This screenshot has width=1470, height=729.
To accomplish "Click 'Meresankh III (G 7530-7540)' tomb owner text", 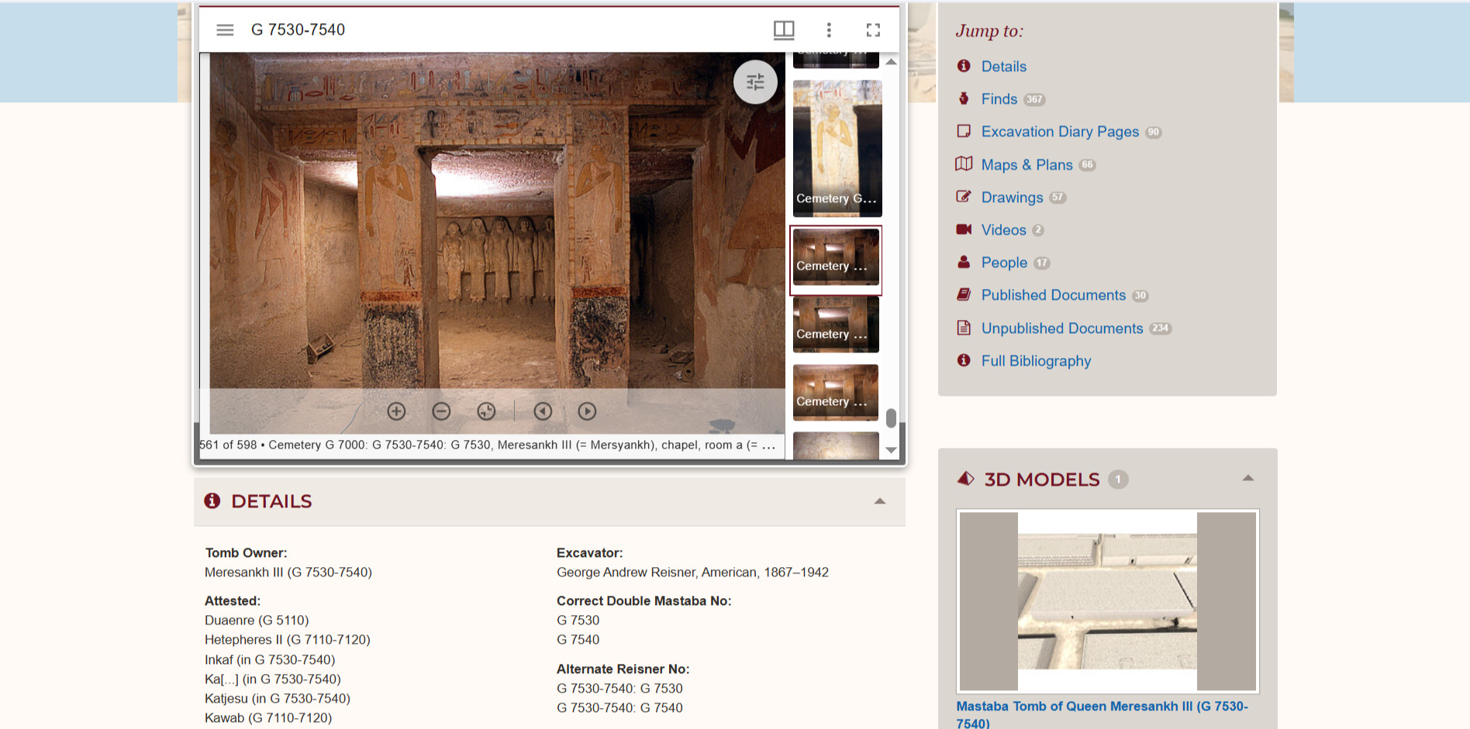I will (288, 573).
